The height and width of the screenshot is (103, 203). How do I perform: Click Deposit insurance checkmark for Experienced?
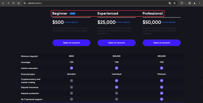coord(116,87)
